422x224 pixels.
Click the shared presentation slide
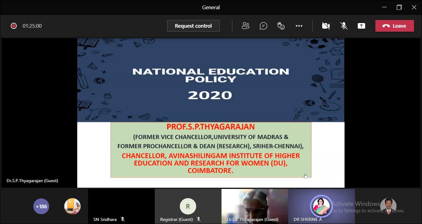pos(211,113)
